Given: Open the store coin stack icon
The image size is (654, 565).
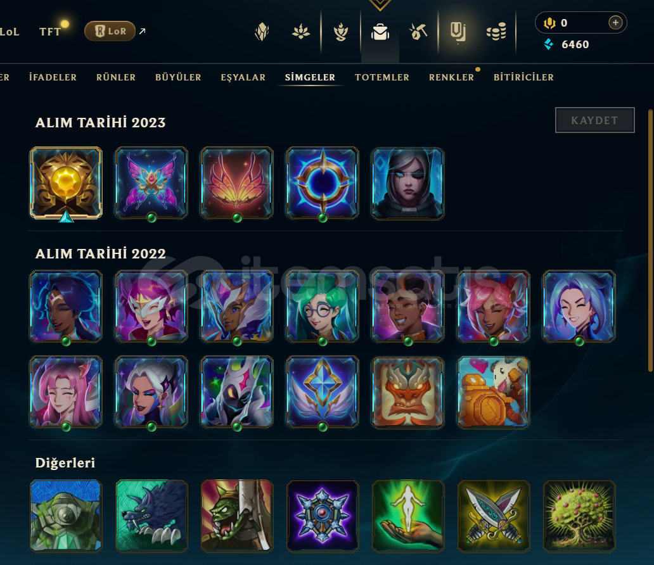Looking at the screenshot, I should 496,32.
